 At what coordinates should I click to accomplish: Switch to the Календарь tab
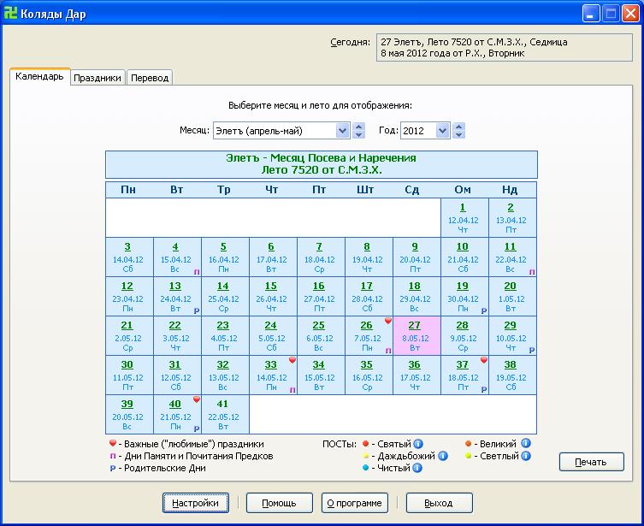pyautogui.click(x=39, y=77)
